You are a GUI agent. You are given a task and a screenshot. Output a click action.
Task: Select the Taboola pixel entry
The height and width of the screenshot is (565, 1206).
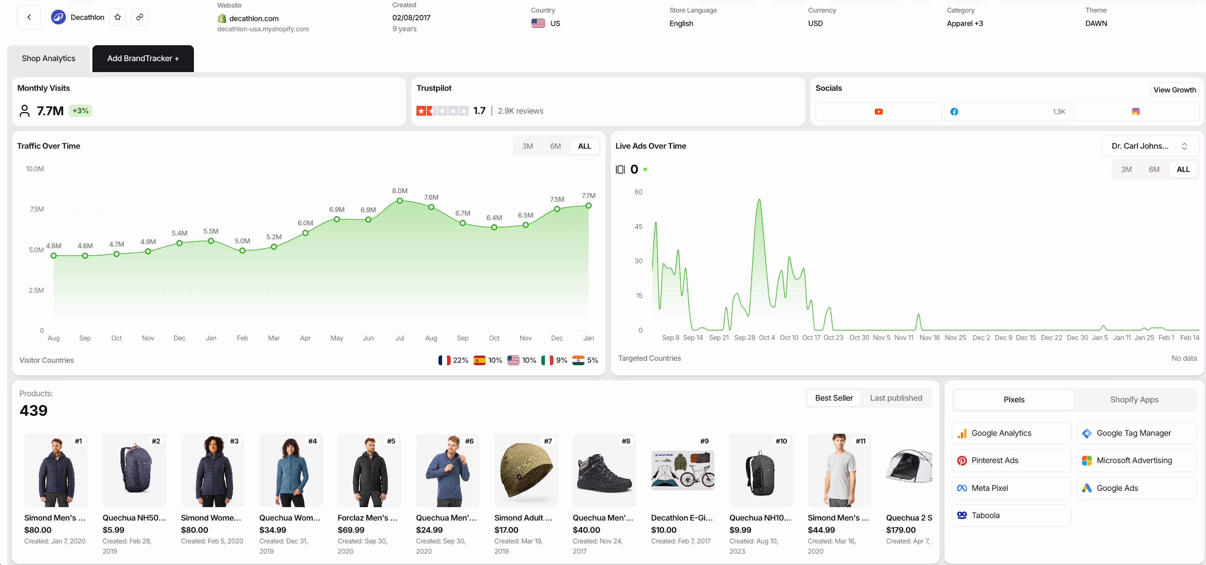tap(1011, 516)
